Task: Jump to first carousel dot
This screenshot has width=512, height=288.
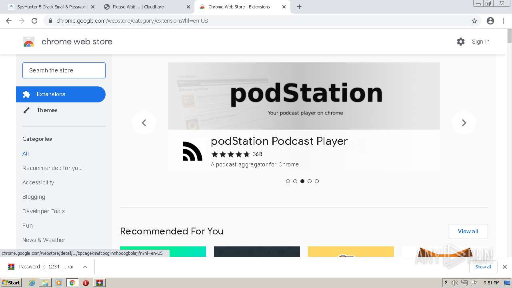Action: pos(288,181)
